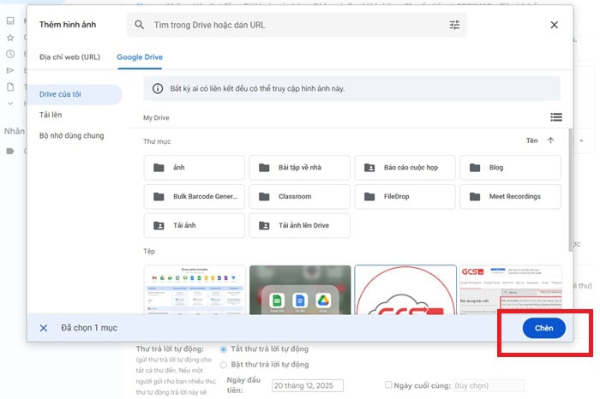Click the Ngày đầu tiên date field

(x=308, y=385)
